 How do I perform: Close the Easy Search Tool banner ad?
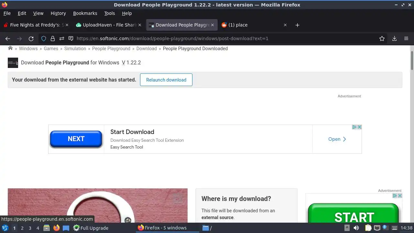[x=359, y=127]
